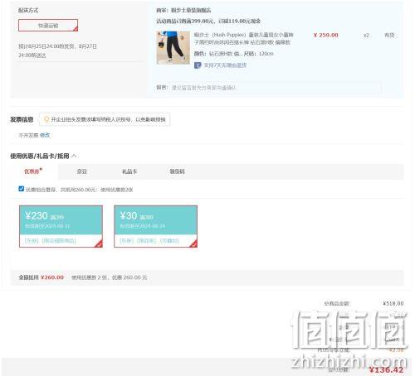This screenshot has height=376, width=415.
Task: Collapse the 使用优惠/礼品卡/抵用 section chevron
Action: [74, 156]
